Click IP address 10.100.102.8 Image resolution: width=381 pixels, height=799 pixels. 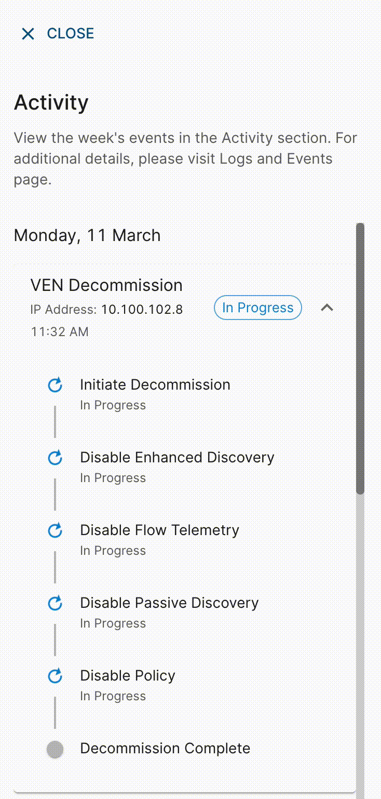point(142,310)
